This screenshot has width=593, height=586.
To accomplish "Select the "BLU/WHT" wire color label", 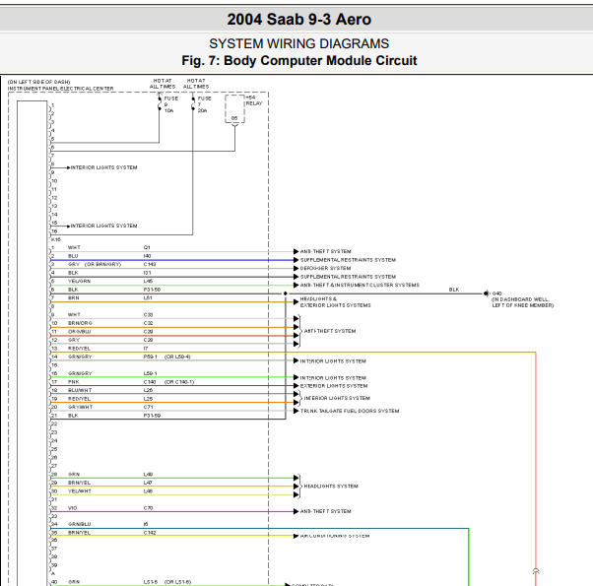I will [80, 390].
